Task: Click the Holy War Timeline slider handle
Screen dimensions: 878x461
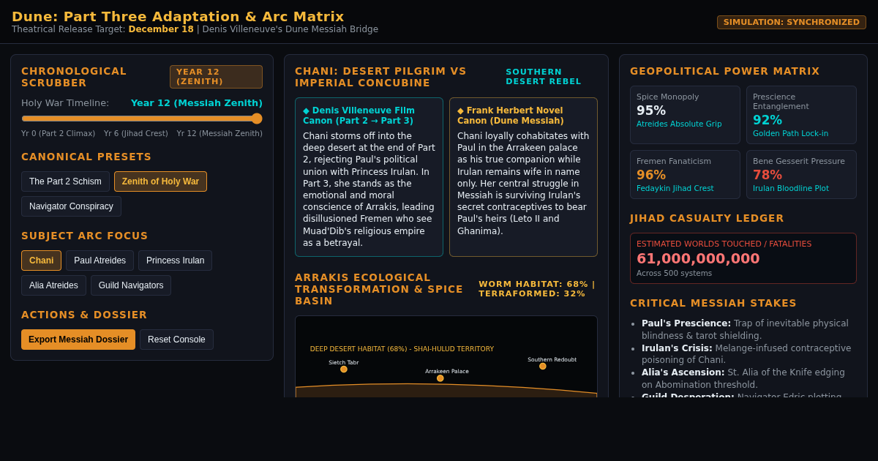Action: tap(257, 119)
